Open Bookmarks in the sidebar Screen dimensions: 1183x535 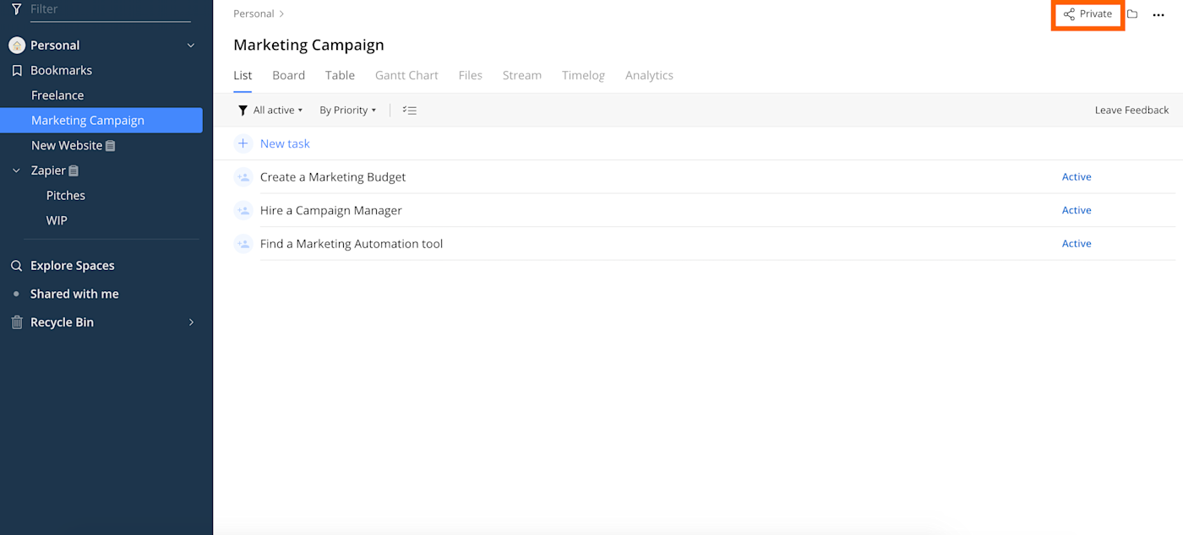tap(61, 70)
